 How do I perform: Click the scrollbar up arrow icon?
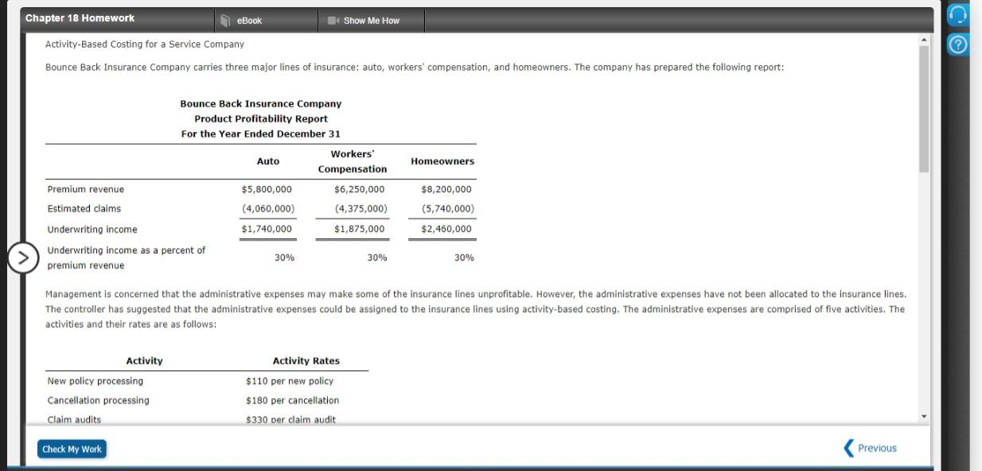pyautogui.click(x=924, y=37)
